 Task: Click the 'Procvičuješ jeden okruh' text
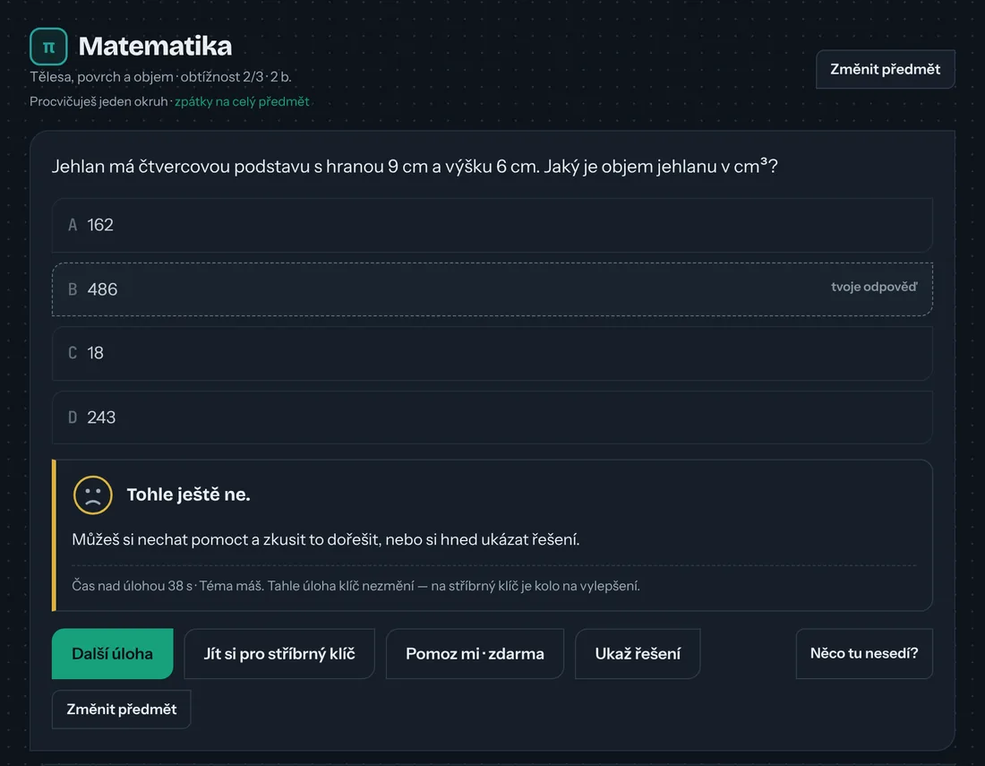98,101
